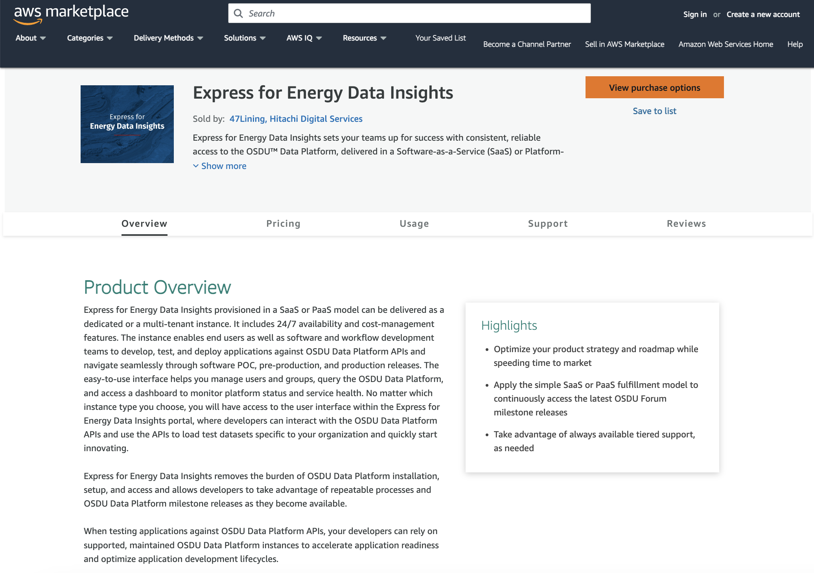
Task: Click highlight 'Optimize your product strategy and roadmap'
Action: [596, 356]
